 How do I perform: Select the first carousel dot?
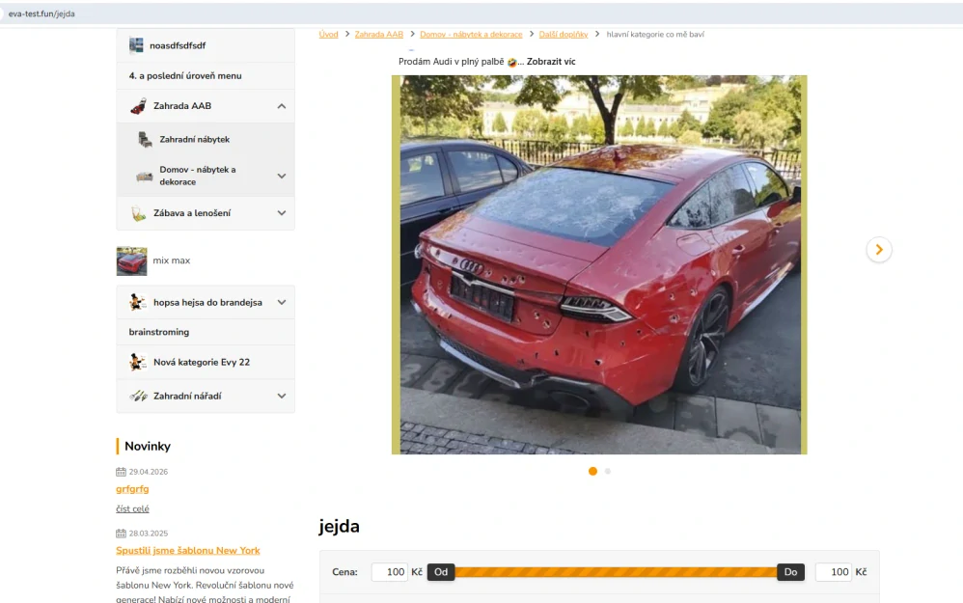[592, 471]
